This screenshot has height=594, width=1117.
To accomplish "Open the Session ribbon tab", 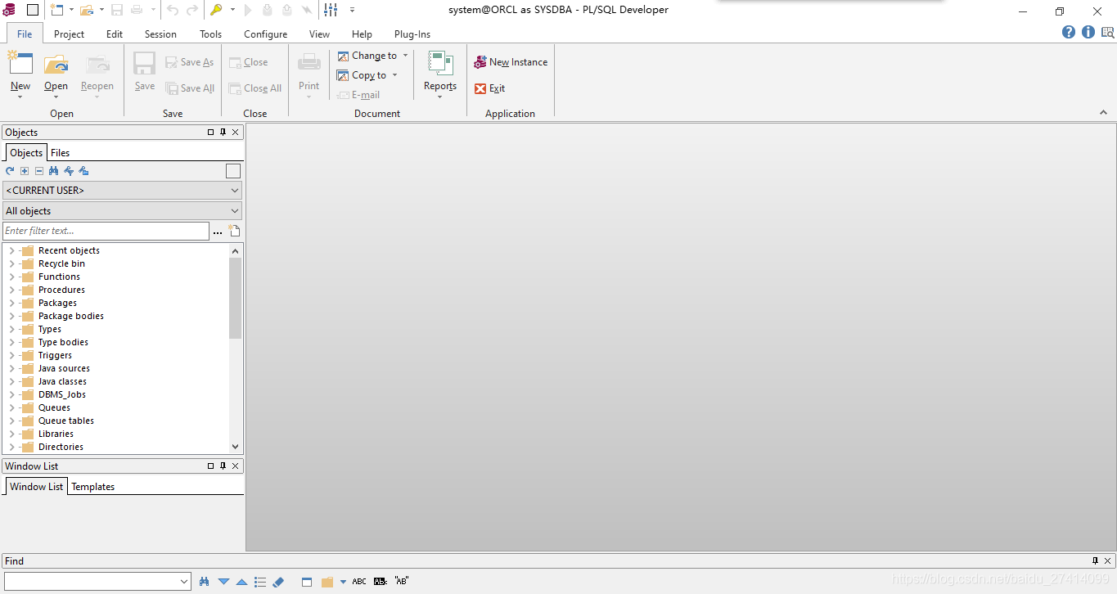I will (160, 34).
